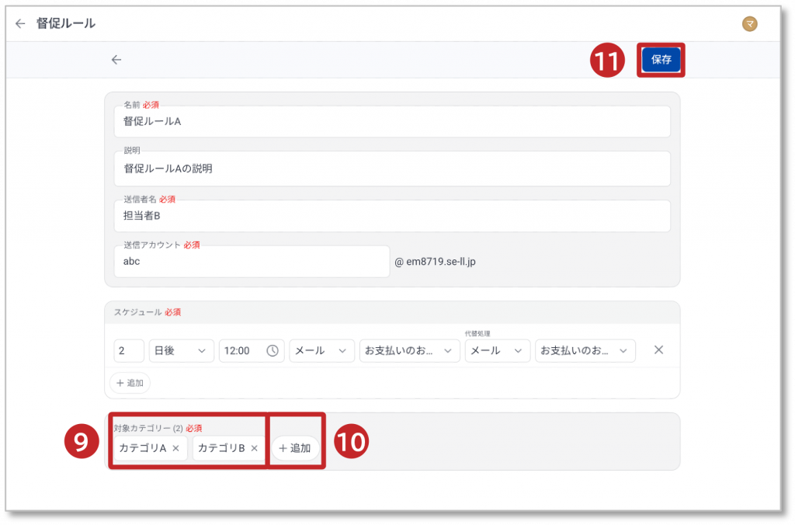Remove the schedule row with the X icon
Image resolution: width=795 pixels, height=525 pixels.
pos(658,350)
